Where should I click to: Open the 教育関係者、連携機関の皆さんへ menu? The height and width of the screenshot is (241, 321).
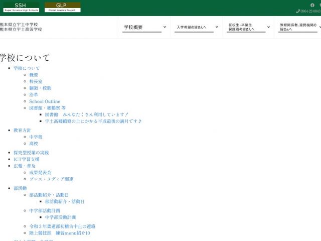coord(298,27)
